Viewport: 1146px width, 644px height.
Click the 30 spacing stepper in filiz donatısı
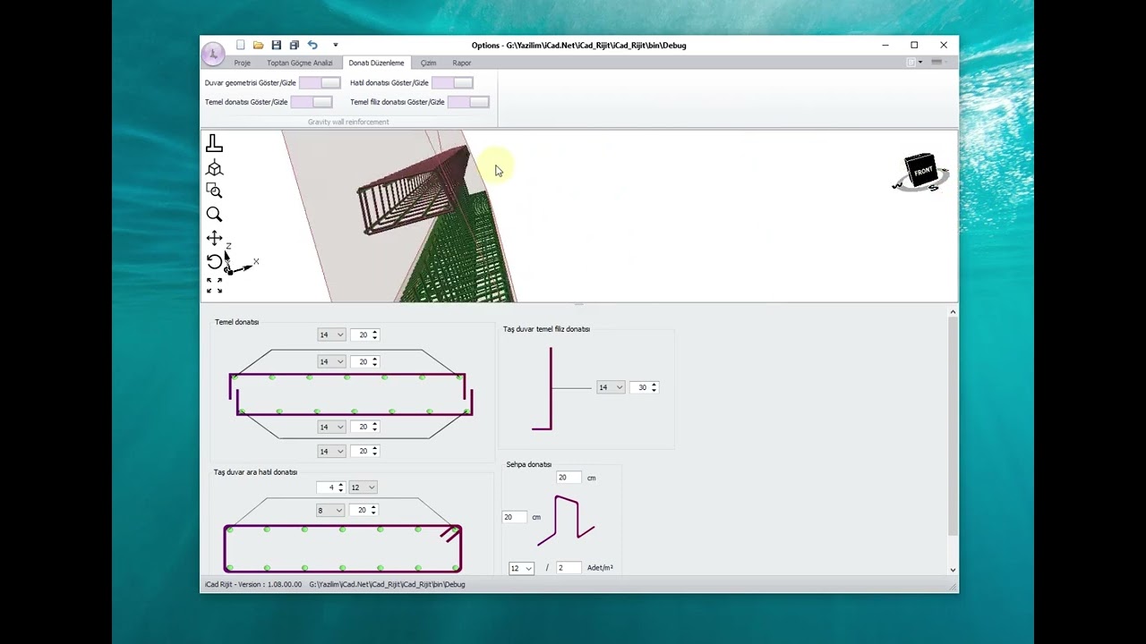coord(644,387)
